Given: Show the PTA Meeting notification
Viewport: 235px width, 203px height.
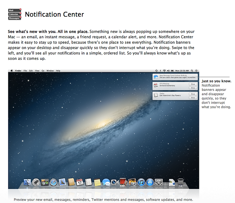Looking at the screenshot, I should coord(193,88).
